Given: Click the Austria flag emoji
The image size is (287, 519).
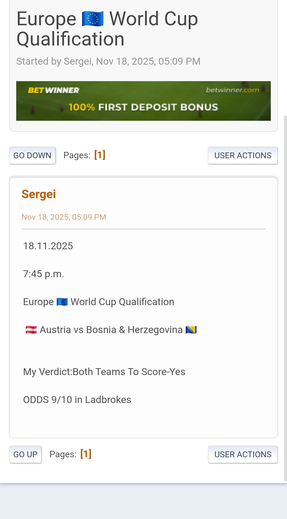Looking at the screenshot, I should (x=31, y=330).
